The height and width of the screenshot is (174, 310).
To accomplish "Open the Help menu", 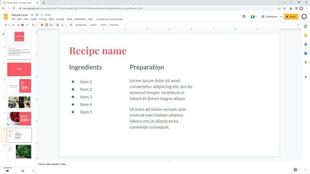I will coord(90,19).
